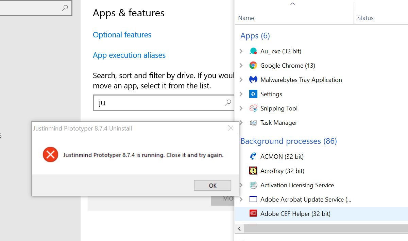Expand the Adobe Acrobat Update Service entry
The image size is (408, 241).
click(241, 200)
